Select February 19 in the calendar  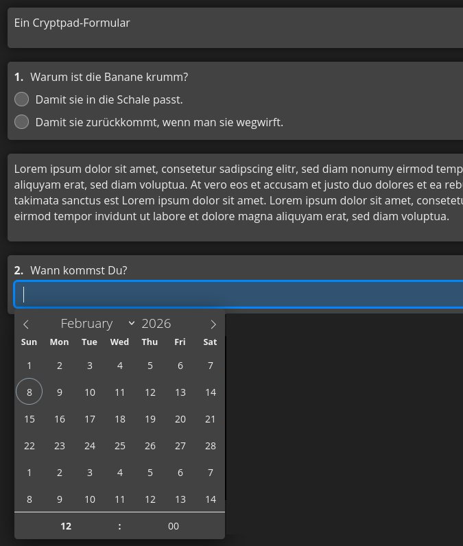coord(150,419)
